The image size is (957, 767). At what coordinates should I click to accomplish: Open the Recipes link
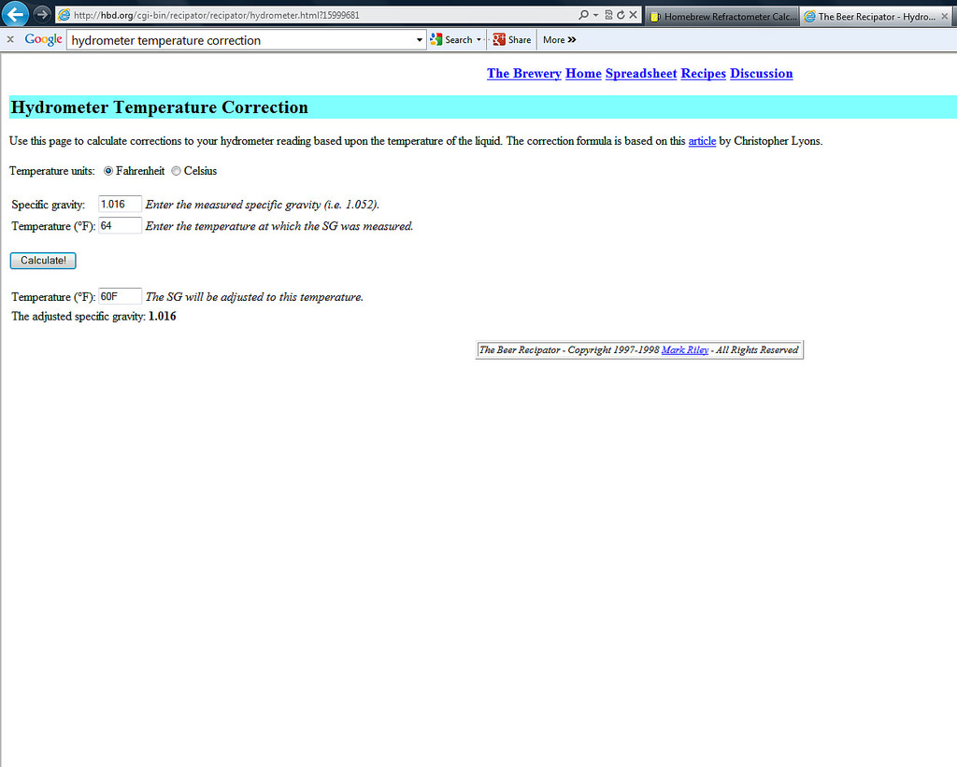coord(703,73)
